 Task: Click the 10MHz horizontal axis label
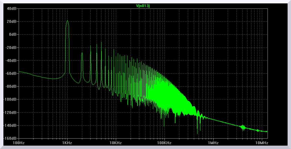[260, 143]
